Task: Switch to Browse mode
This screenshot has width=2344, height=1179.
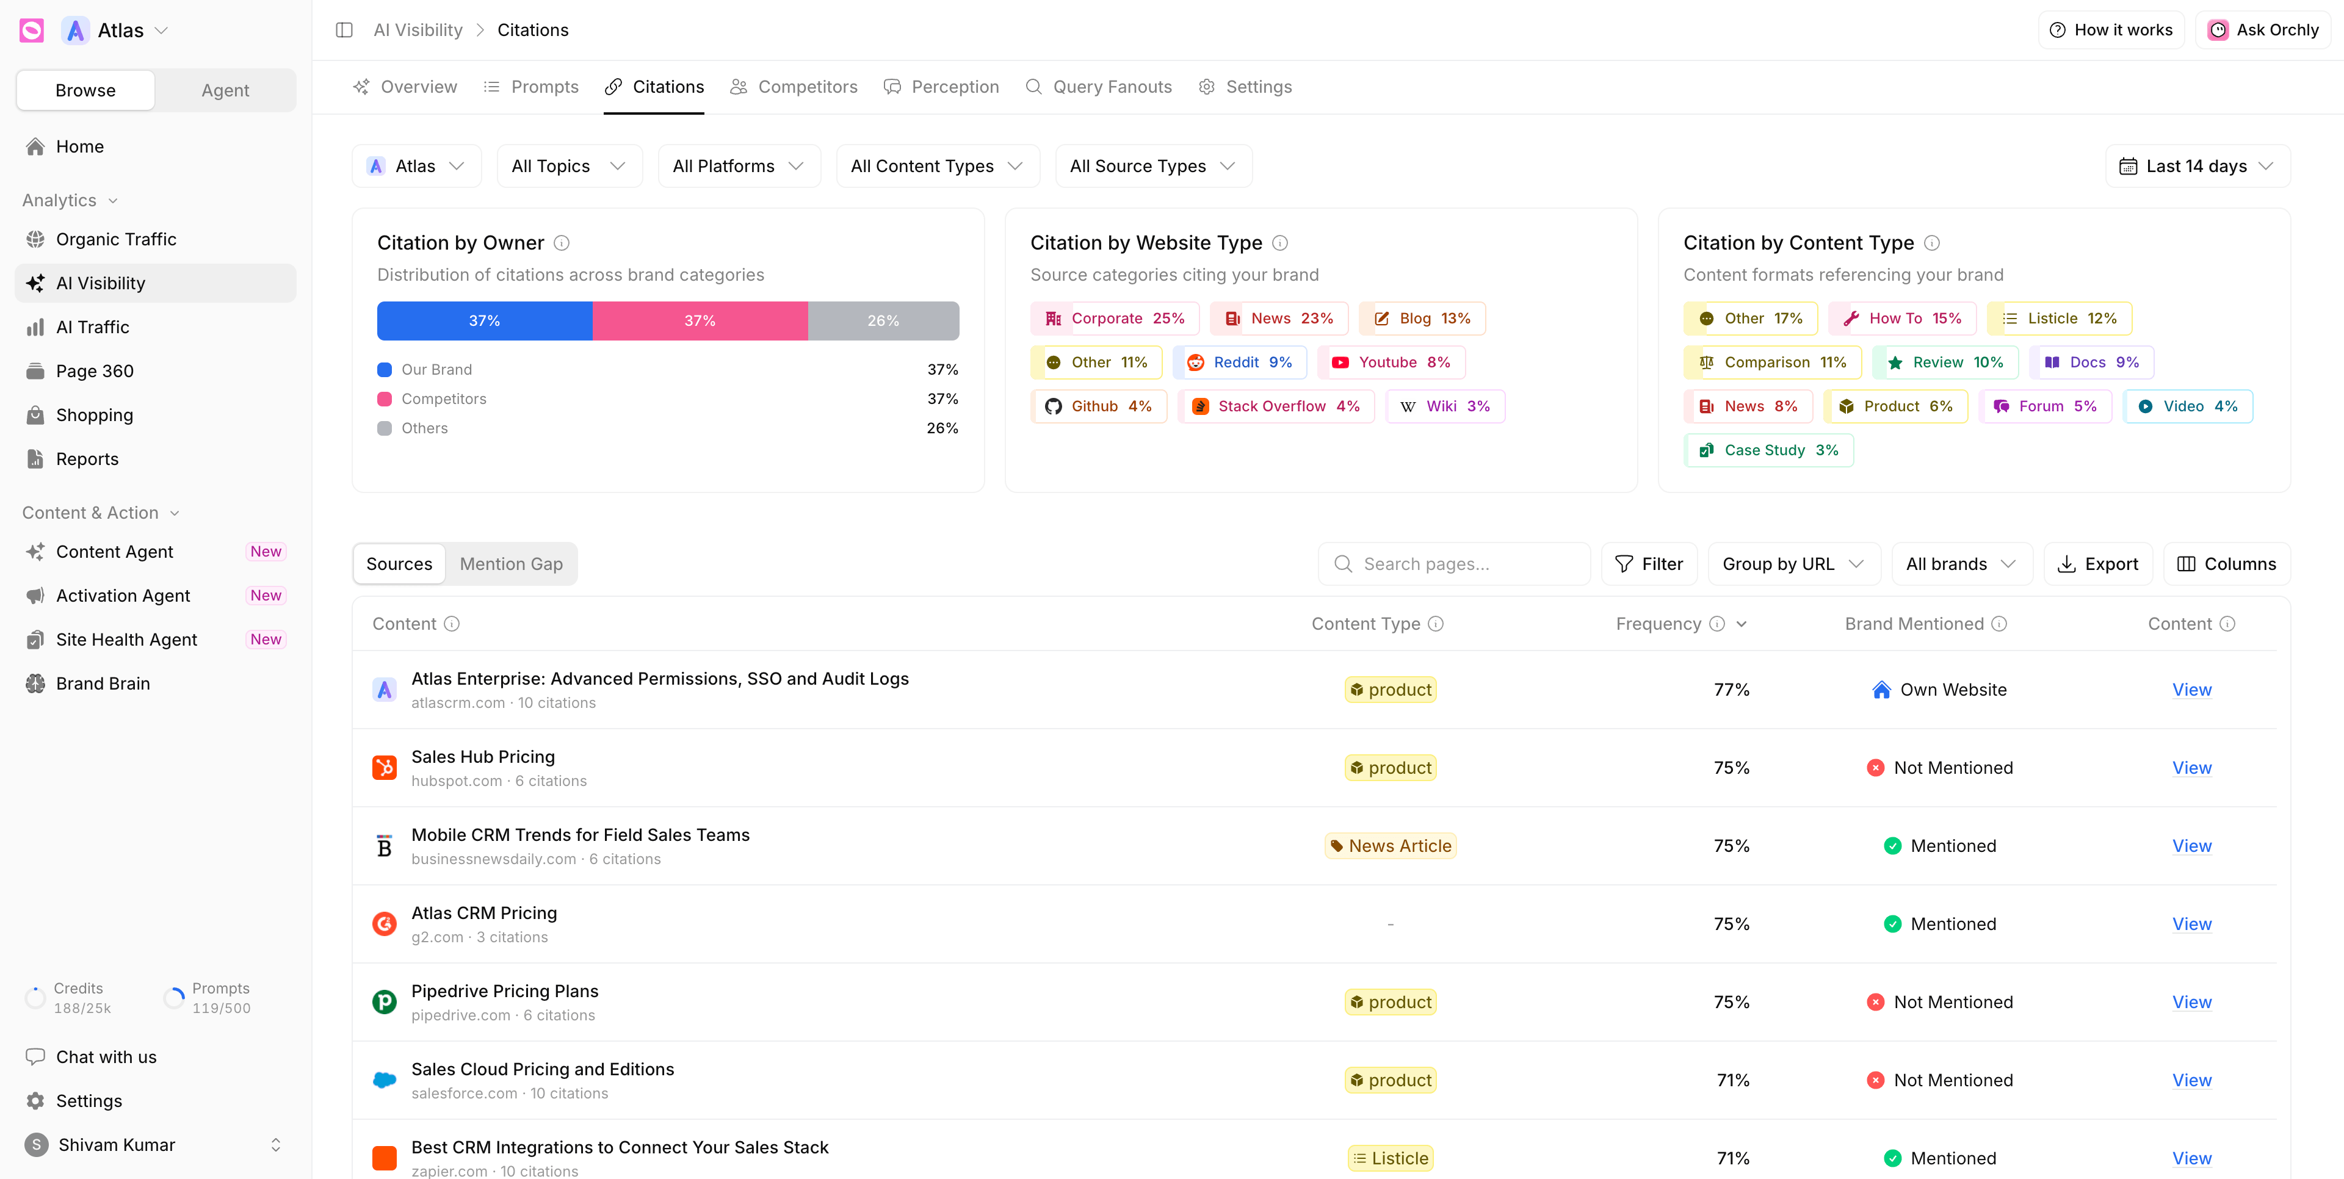Action: [x=85, y=90]
